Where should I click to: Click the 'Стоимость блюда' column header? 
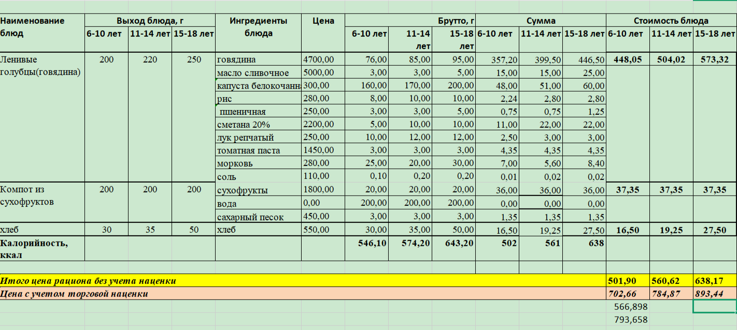(x=671, y=21)
